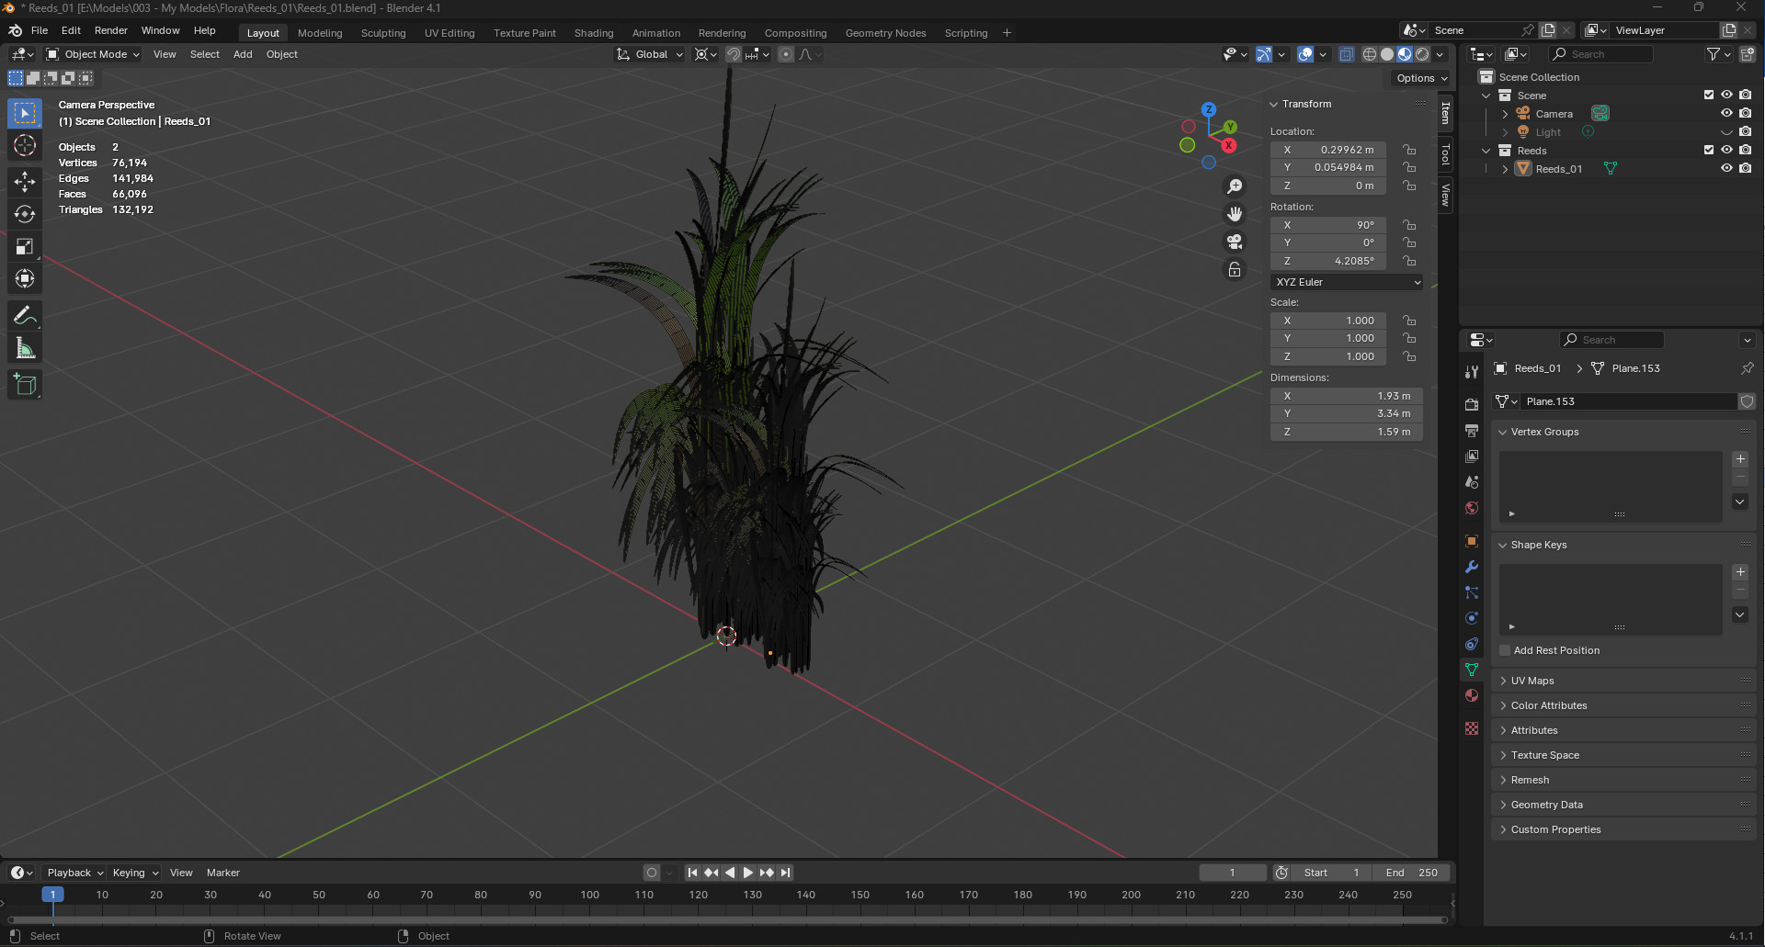Switch to rendered viewport shading
Screen dimensions: 1765x947
click(1422, 54)
